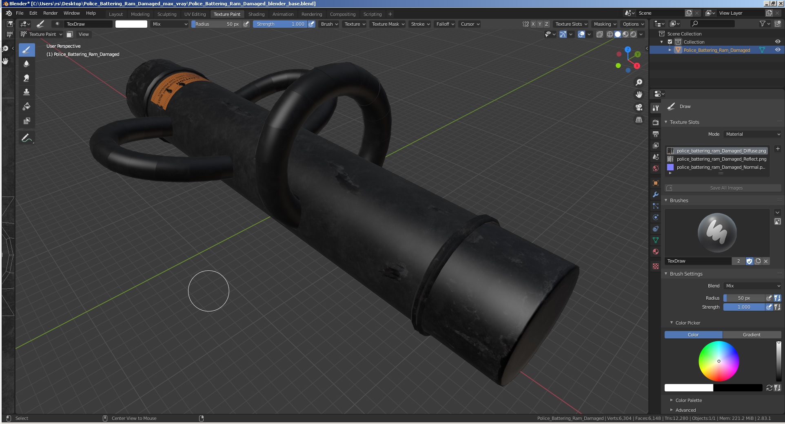Open the Material properties tab icon
This screenshot has height=424, width=785.
tap(656, 252)
